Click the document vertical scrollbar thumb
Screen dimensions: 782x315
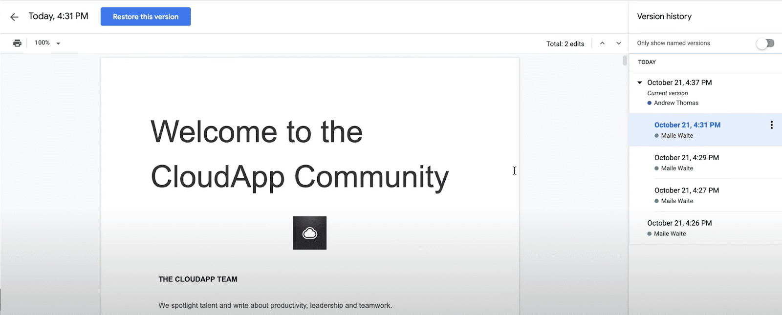coord(625,61)
